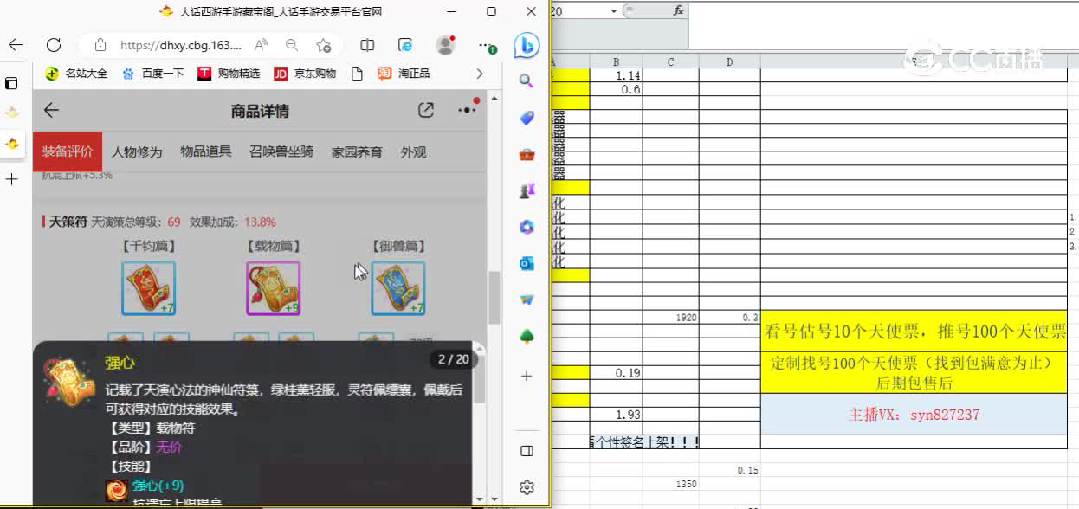Open sidebar games chess icon
Screen dimensions: 1079x509
[x=527, y=191]
